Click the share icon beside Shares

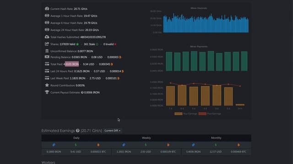[x=47, y=44]
